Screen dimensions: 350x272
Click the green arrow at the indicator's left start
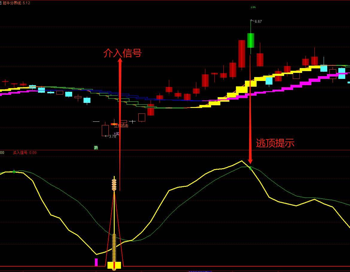pyautogui.click(x=14, y=172)
